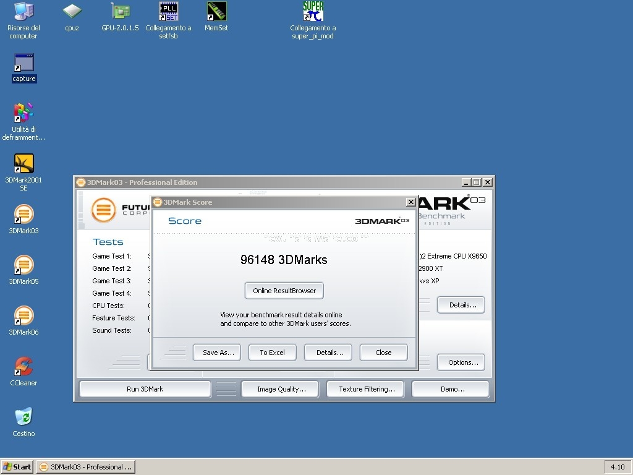633x475 pixels.
Task: Click the Game Test 1 label
Action: point(112,256)
